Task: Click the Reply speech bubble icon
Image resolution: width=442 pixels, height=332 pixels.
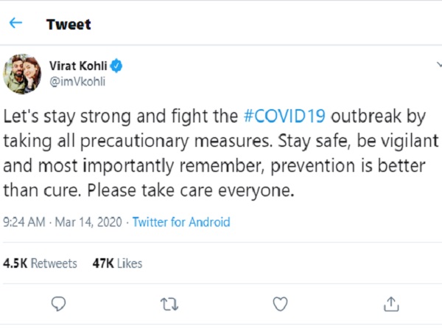Action: pyautogui.click(x=60, y=303)
